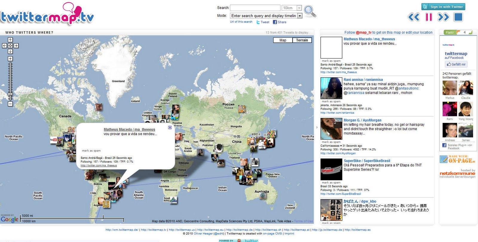Click Markus Facebook fan photo
The image size is (478, 242).
click(450, 88)
